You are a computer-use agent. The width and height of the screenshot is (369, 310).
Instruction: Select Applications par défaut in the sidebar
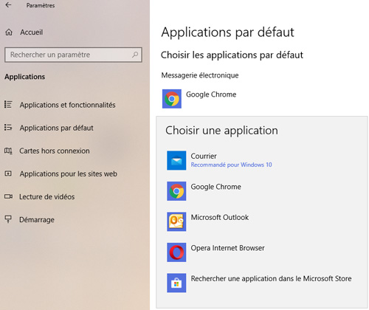tap(56, 128)
